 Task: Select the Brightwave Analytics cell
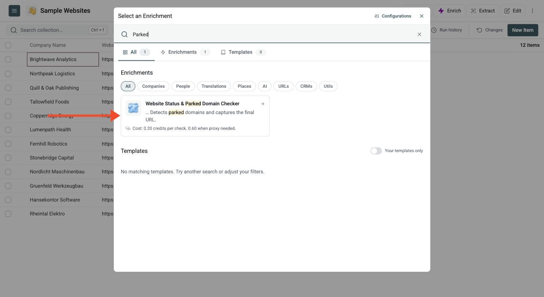coord(63,60)
